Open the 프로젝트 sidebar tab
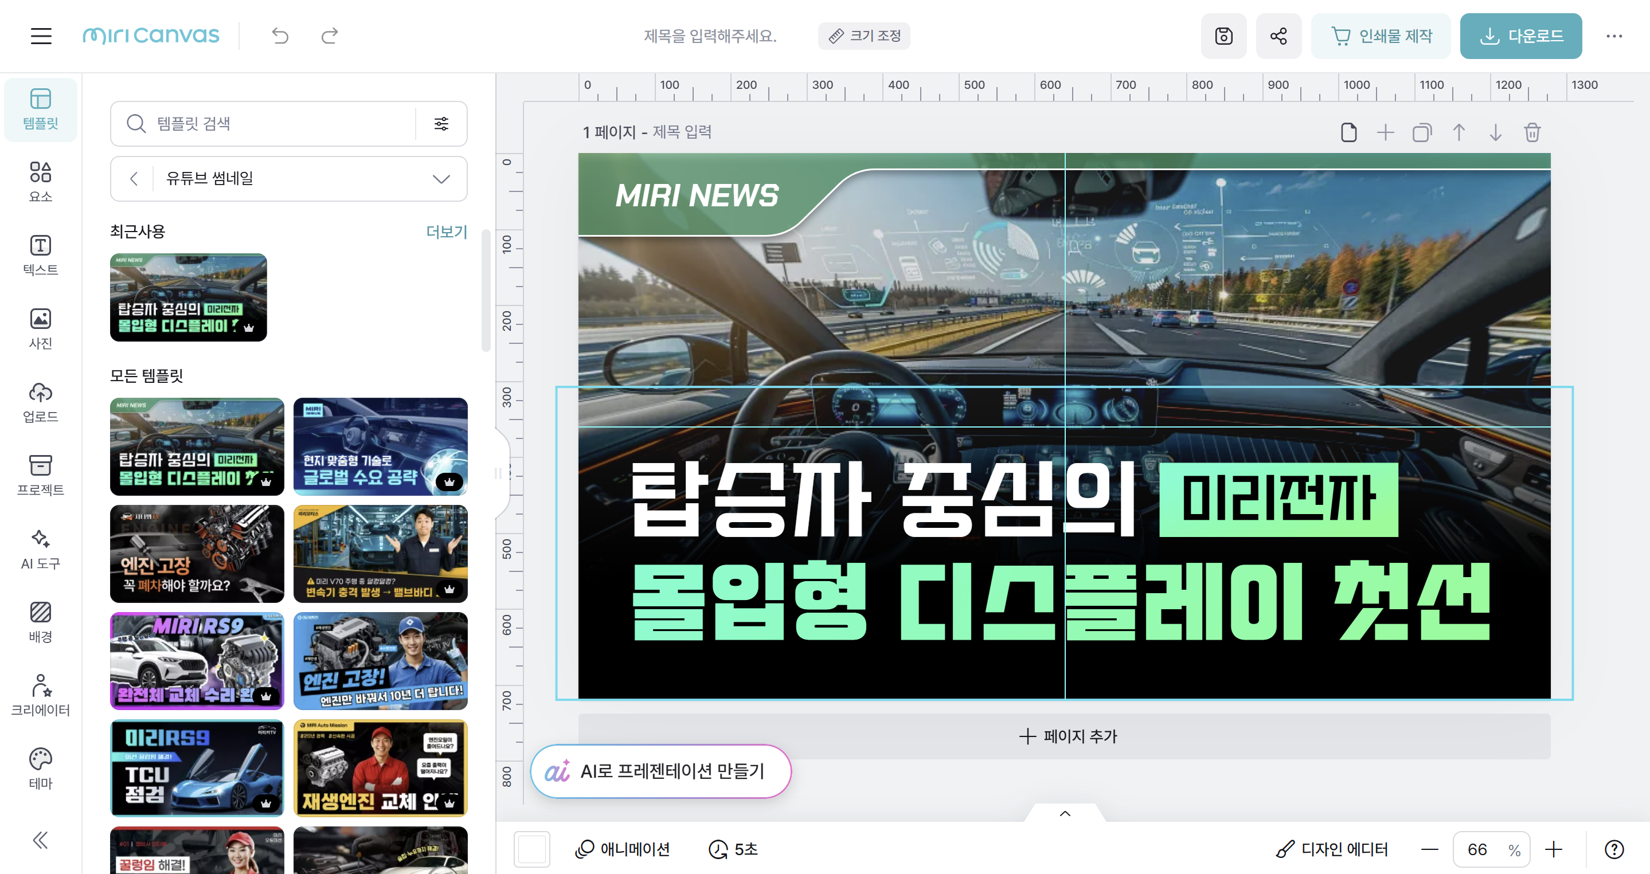The width and height of the screenshot is (1650, 874). coord(40,476)
